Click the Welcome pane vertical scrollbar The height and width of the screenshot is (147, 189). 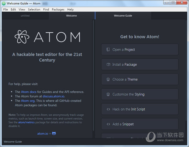(93, 75)
